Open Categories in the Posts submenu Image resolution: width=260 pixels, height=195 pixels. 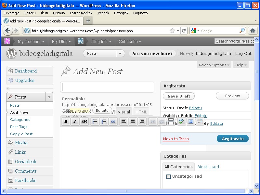point(20,120)
